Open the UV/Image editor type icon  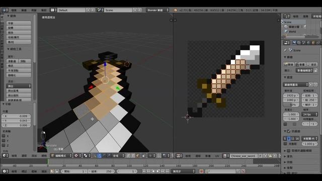(x=179, y=156)
